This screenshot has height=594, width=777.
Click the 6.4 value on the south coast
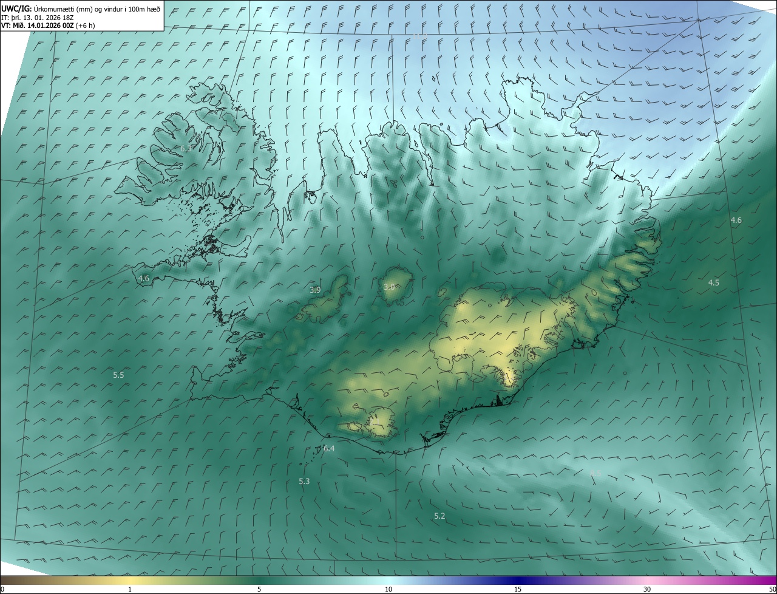(329, 448)
